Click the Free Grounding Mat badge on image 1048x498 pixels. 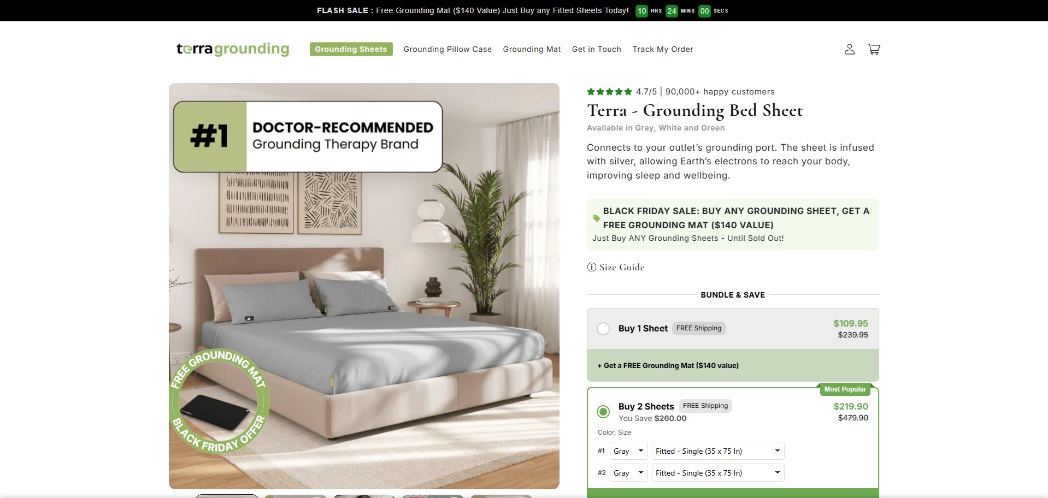(220, 401)
